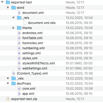Click fontTable.xml file icon
The height and width of the screenshot is (103, 103).
click(x=19, y=38)
